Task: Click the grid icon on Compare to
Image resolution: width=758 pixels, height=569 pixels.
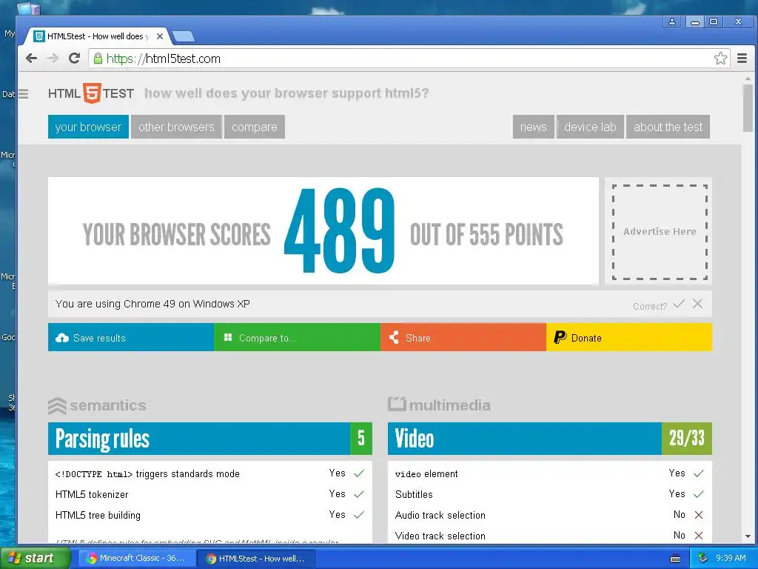Action: tap(228, 337)
